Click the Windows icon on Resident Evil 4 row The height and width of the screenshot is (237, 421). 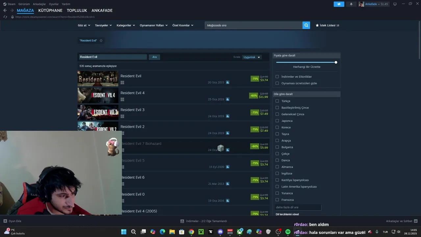tap(122, 99)
